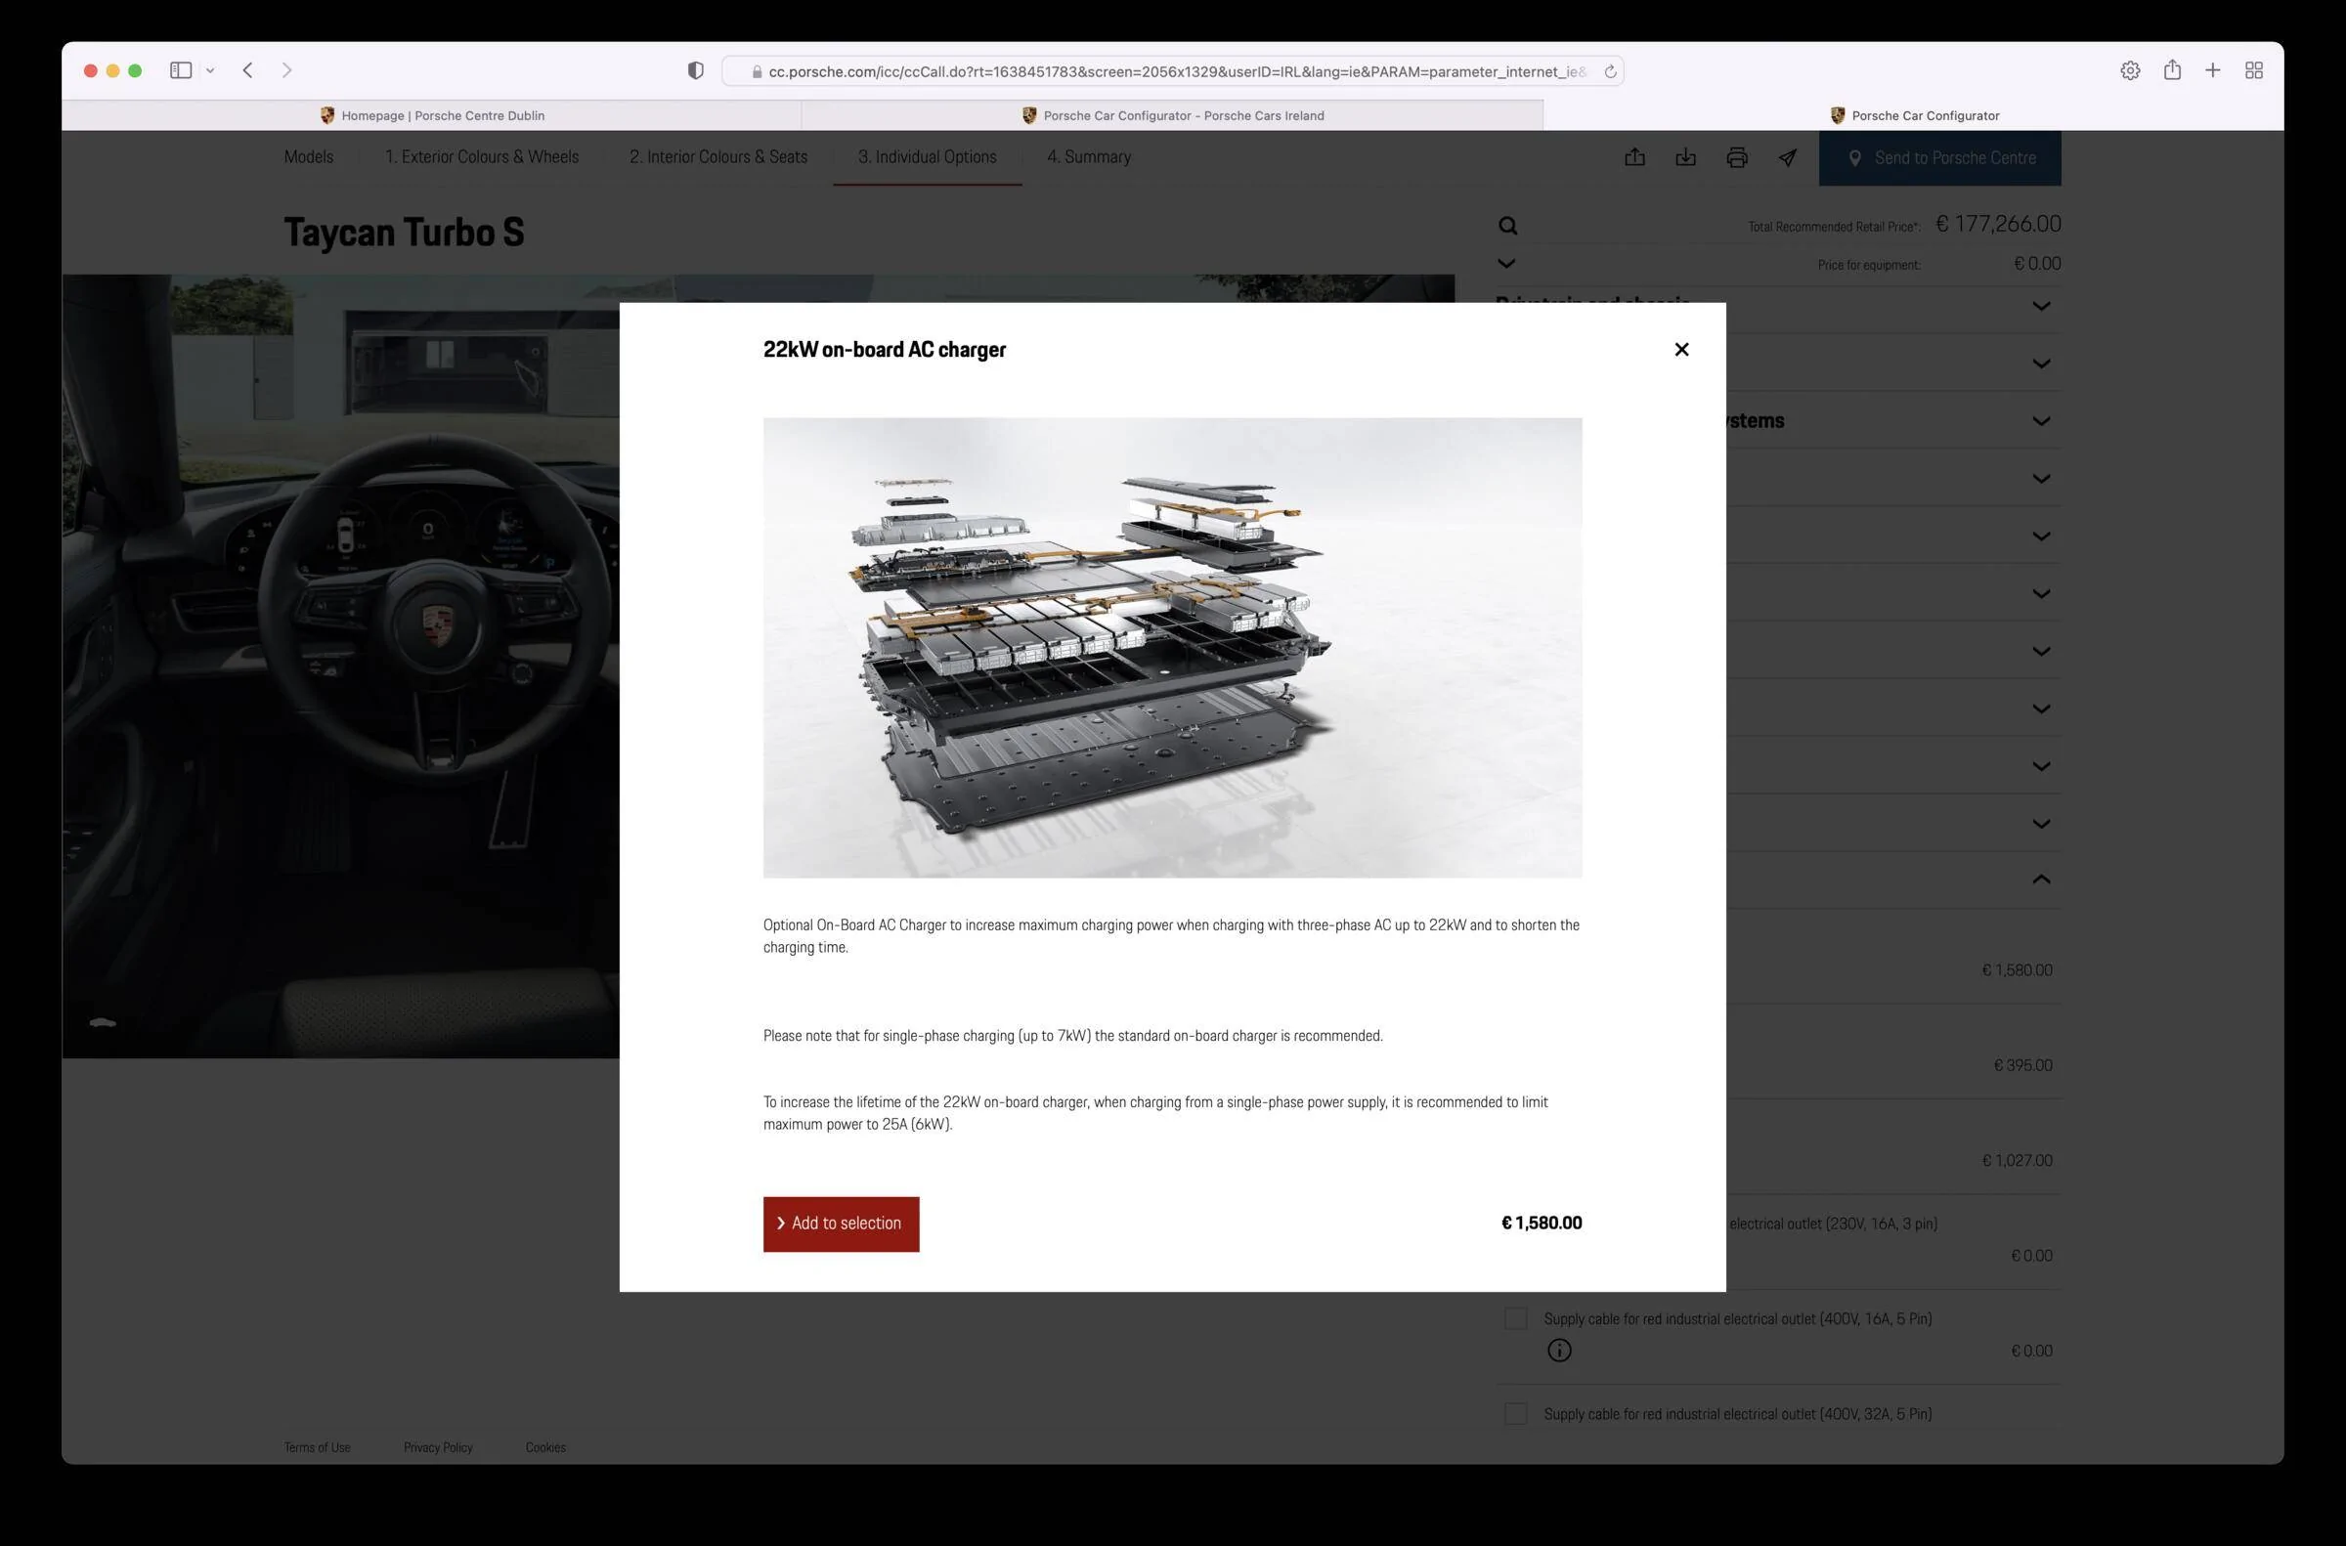The width and height of the screenshot is (2346, 1546).
Task: Switch to Homepage Porsche Centre Dublin tab
Action: [432, 115]
